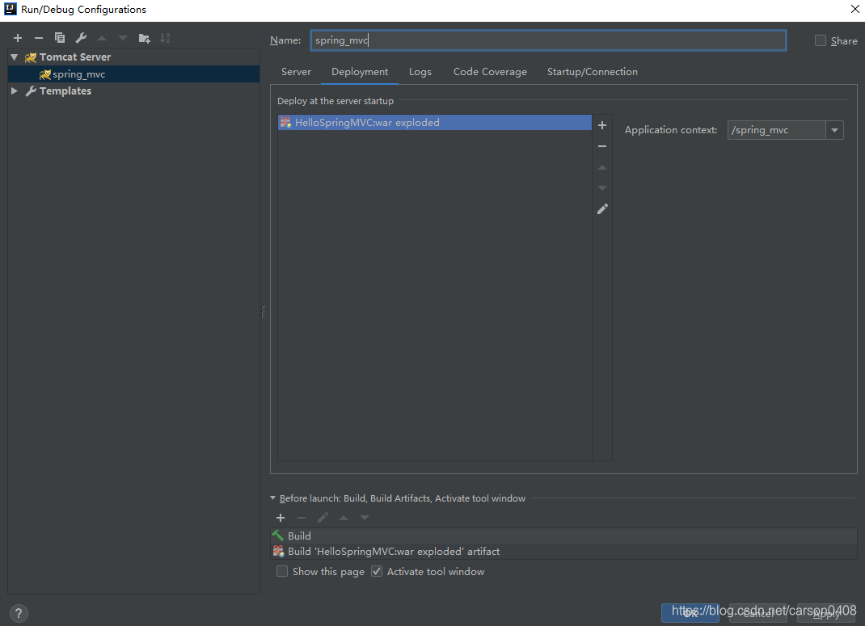Collapse the Before launch section
865x626 pixels.
coord(272,498)
